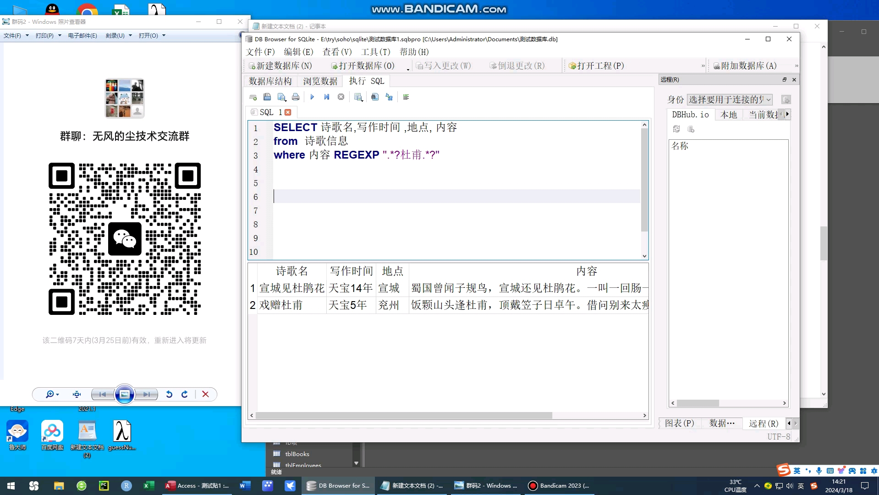Delete the photo in Photo Viewer
The height and width of the screenshot is (495, 879).
point(205,394)
